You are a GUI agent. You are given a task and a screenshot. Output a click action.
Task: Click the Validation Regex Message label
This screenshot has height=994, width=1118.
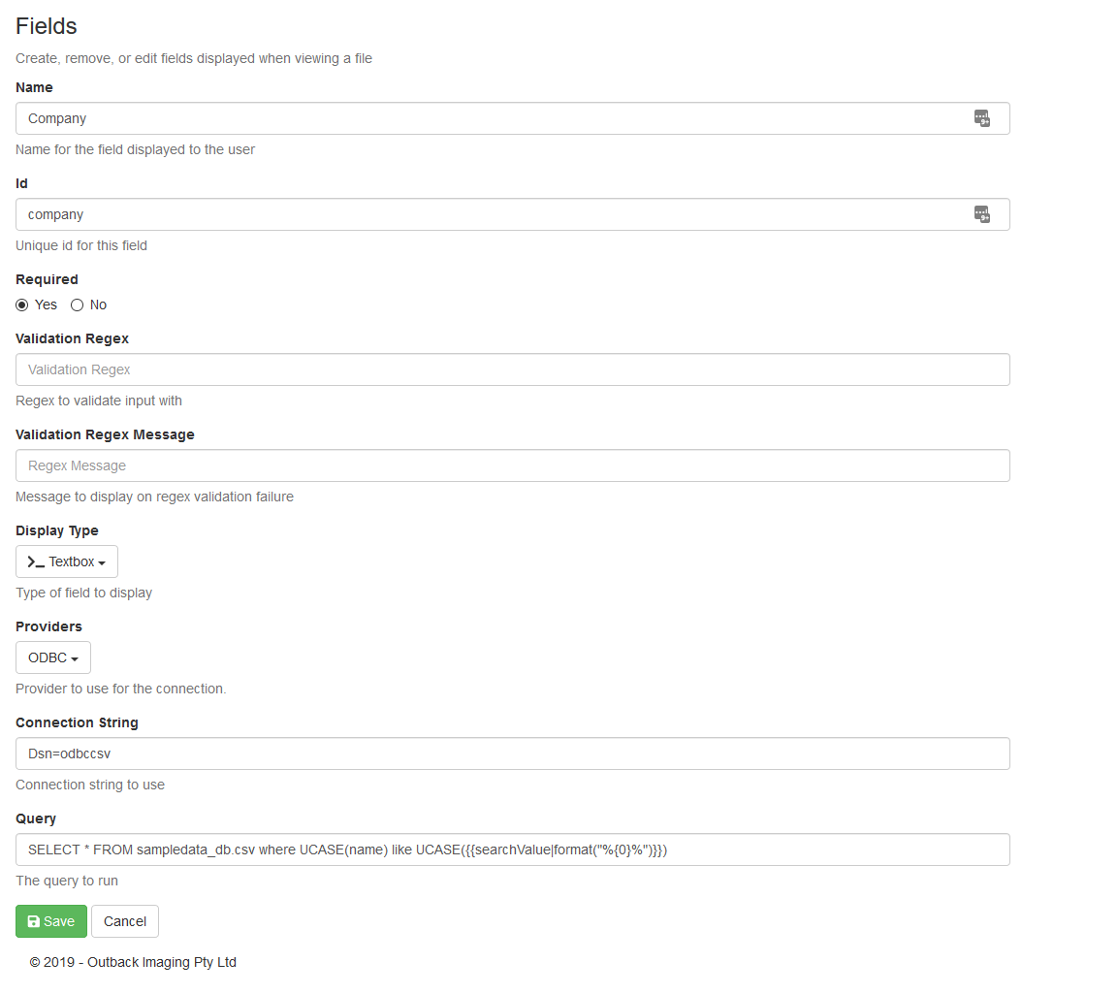pyautogui.click(x=105, y=434)
